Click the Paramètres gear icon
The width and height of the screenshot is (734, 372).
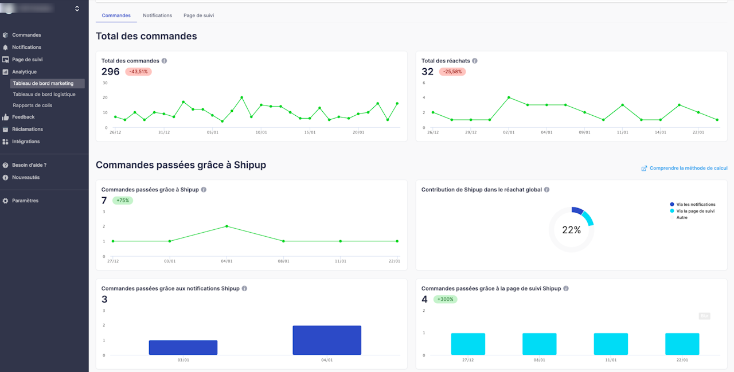coord(6,201)
